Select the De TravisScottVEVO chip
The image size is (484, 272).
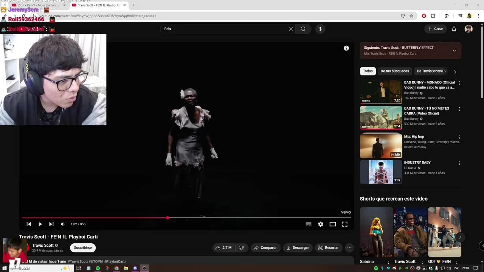click(x=431, y=71)
